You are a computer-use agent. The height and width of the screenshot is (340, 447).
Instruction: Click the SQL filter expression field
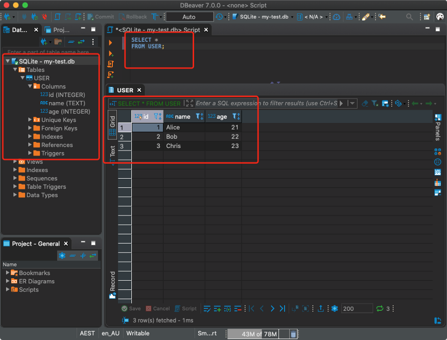(x=266, y=103)
